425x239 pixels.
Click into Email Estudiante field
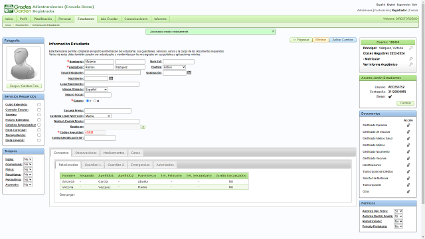[x=112, y=72]
